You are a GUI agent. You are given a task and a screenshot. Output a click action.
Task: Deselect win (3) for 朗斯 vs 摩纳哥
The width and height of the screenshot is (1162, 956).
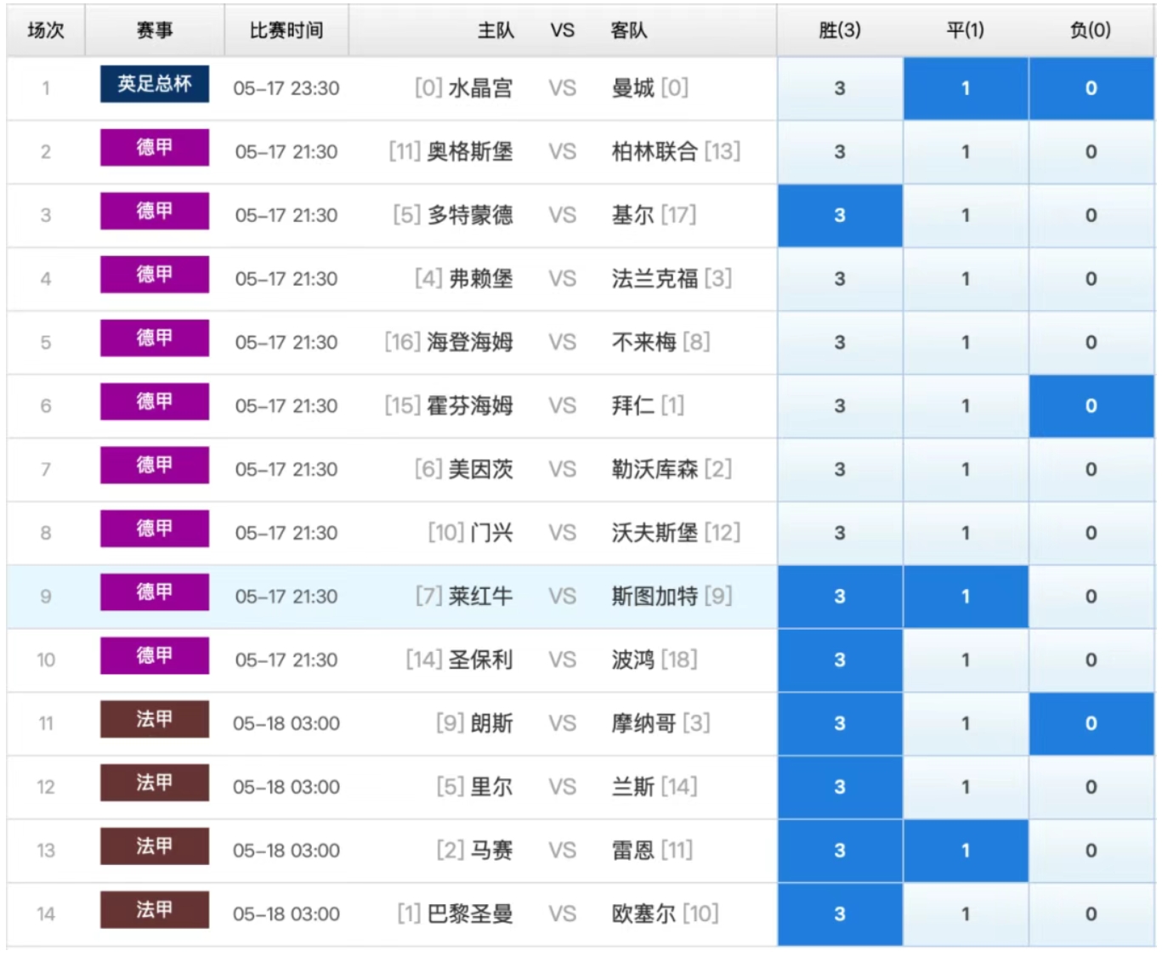840,724
